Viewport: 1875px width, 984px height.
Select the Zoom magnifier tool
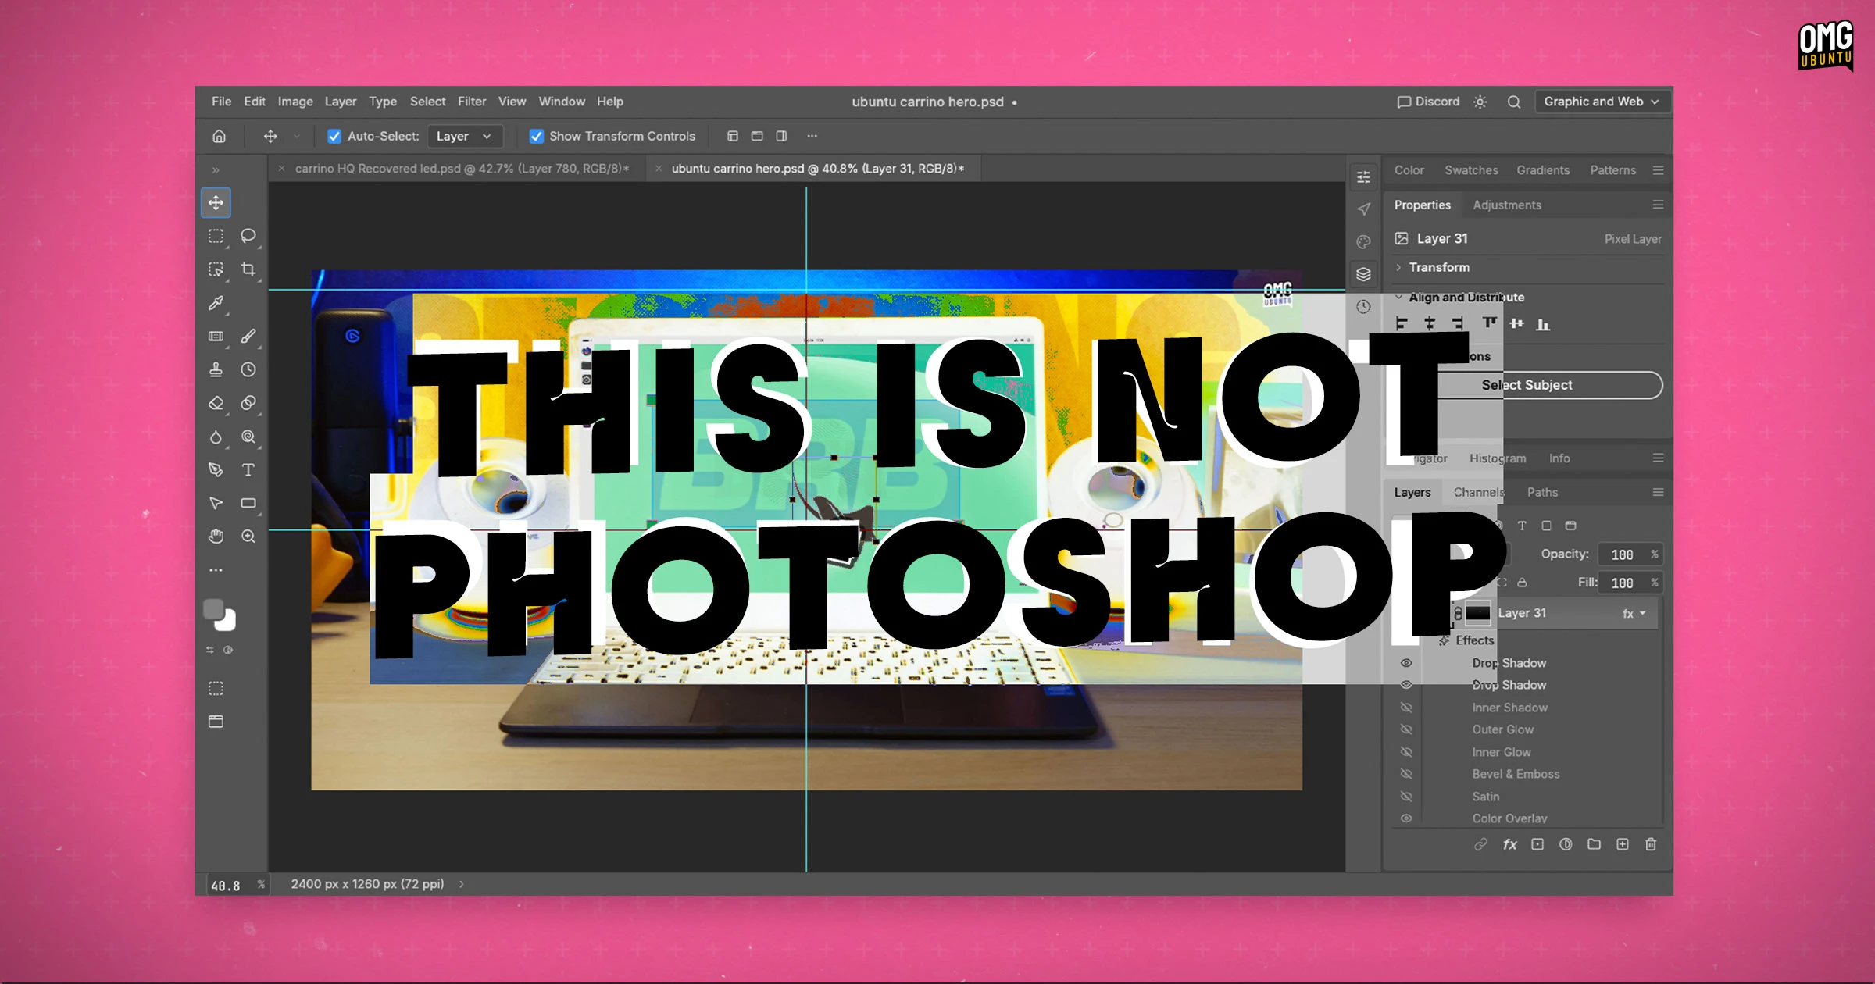(248, 537)
